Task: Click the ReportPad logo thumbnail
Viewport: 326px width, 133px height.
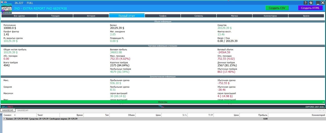Action: pos(7,9)
